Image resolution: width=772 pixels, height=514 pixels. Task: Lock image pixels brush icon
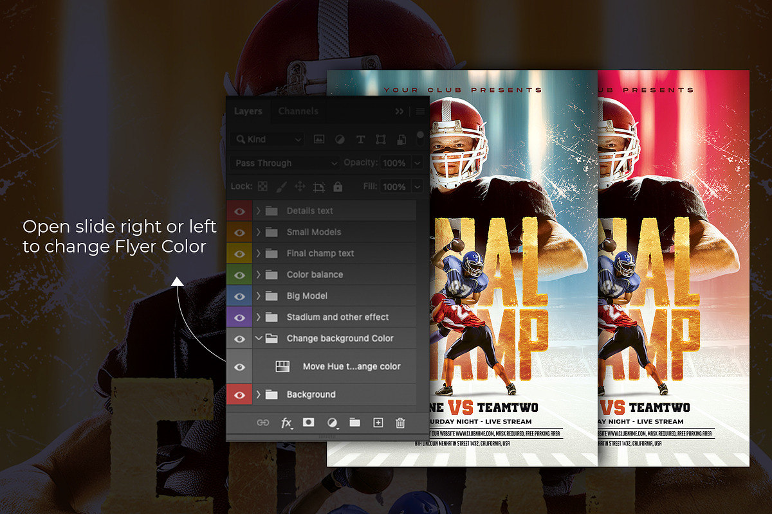(x=281, y=186)
